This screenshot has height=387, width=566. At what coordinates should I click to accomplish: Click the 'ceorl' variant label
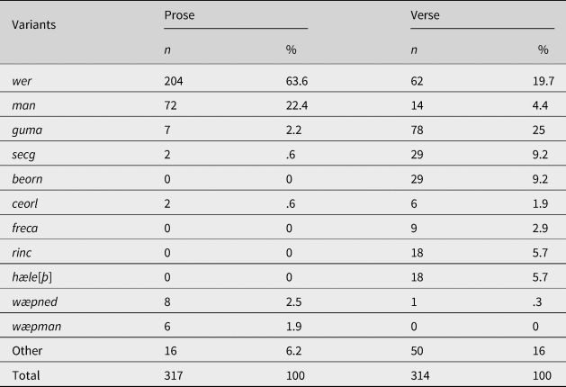point(25,202)
